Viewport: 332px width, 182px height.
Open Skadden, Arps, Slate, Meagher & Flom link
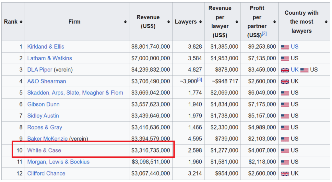(x=75, y=93)
